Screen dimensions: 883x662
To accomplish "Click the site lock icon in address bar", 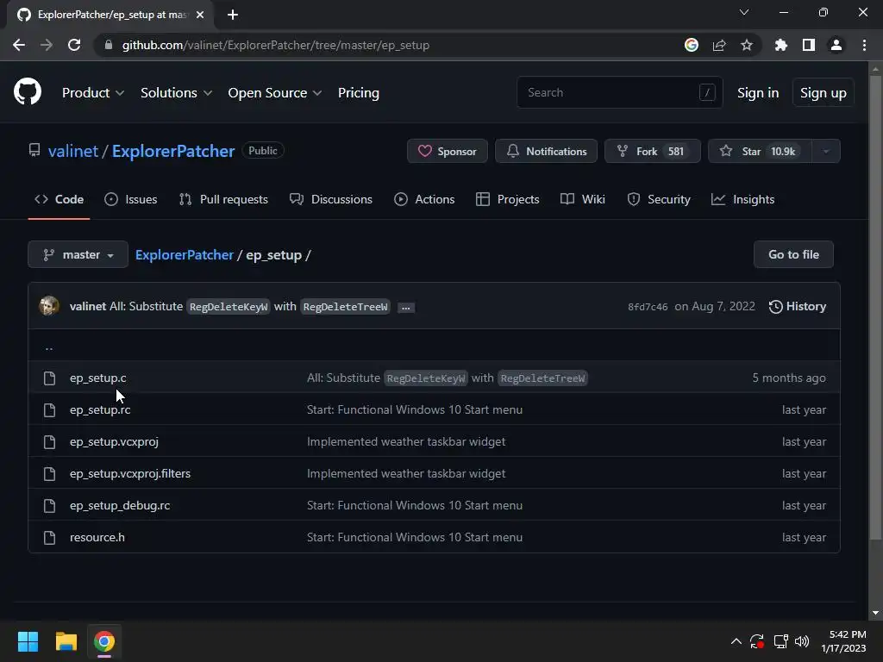I will (109, 45).
